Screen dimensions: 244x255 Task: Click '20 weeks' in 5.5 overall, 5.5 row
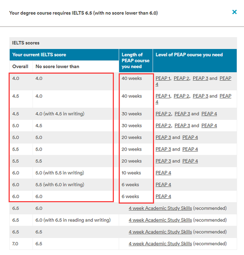click(132, 161)
